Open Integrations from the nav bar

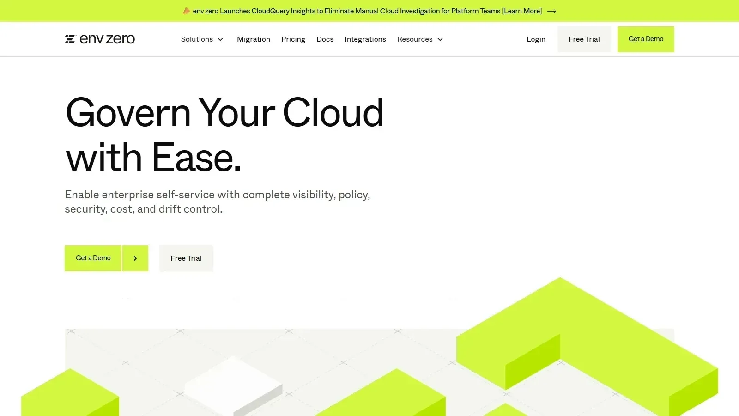pos(365,39)
